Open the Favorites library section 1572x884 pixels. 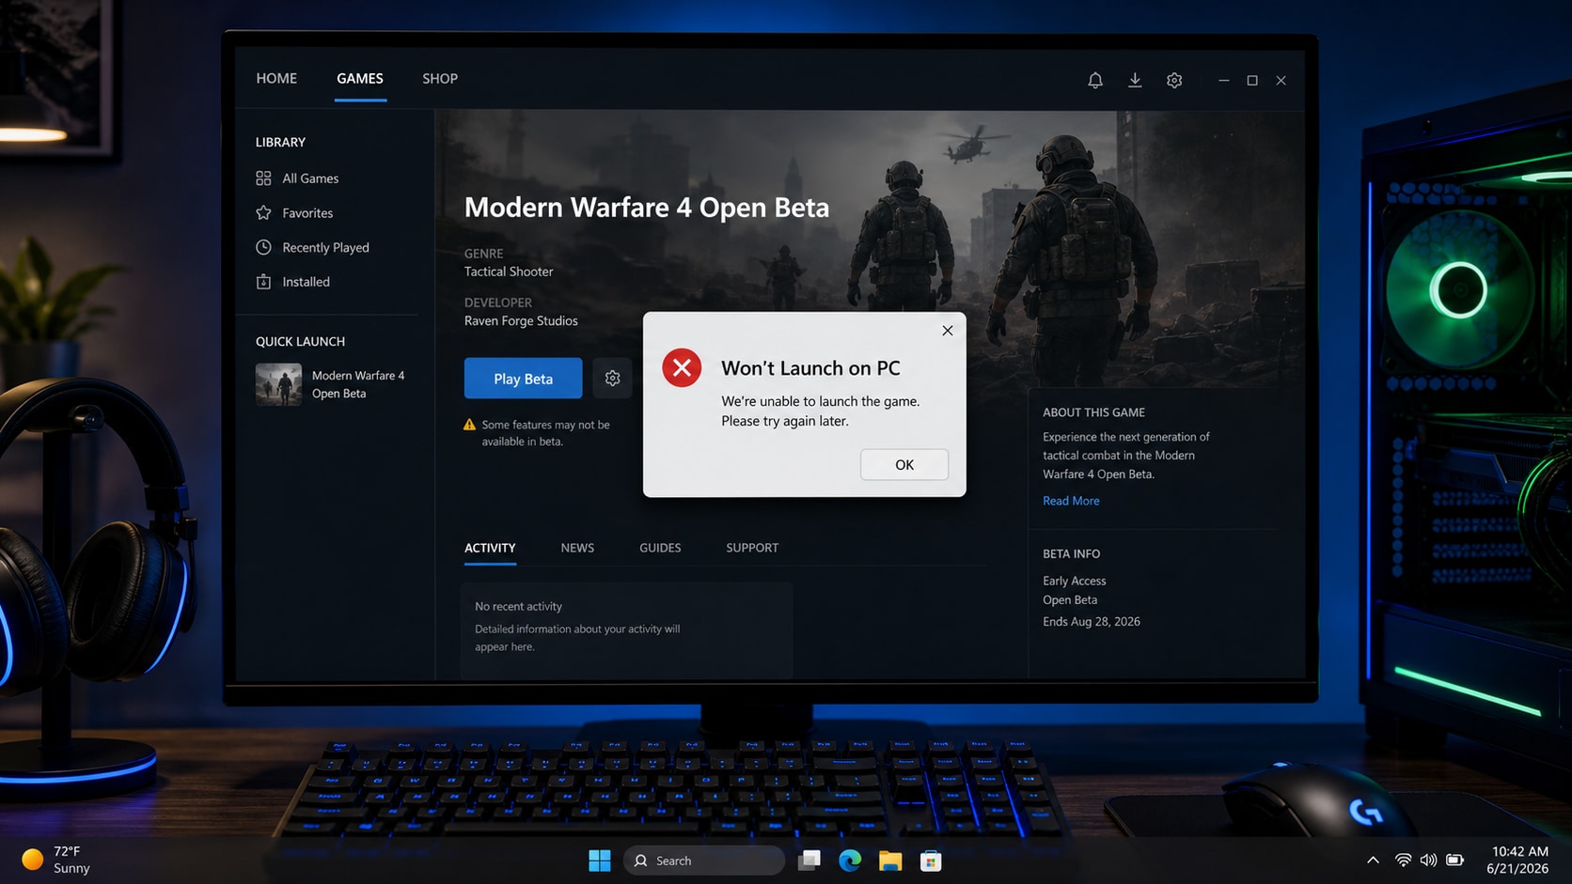[x=307, y=213]
